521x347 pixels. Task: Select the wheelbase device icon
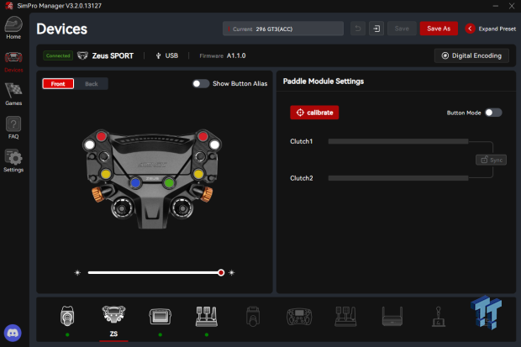pos(67,316)
